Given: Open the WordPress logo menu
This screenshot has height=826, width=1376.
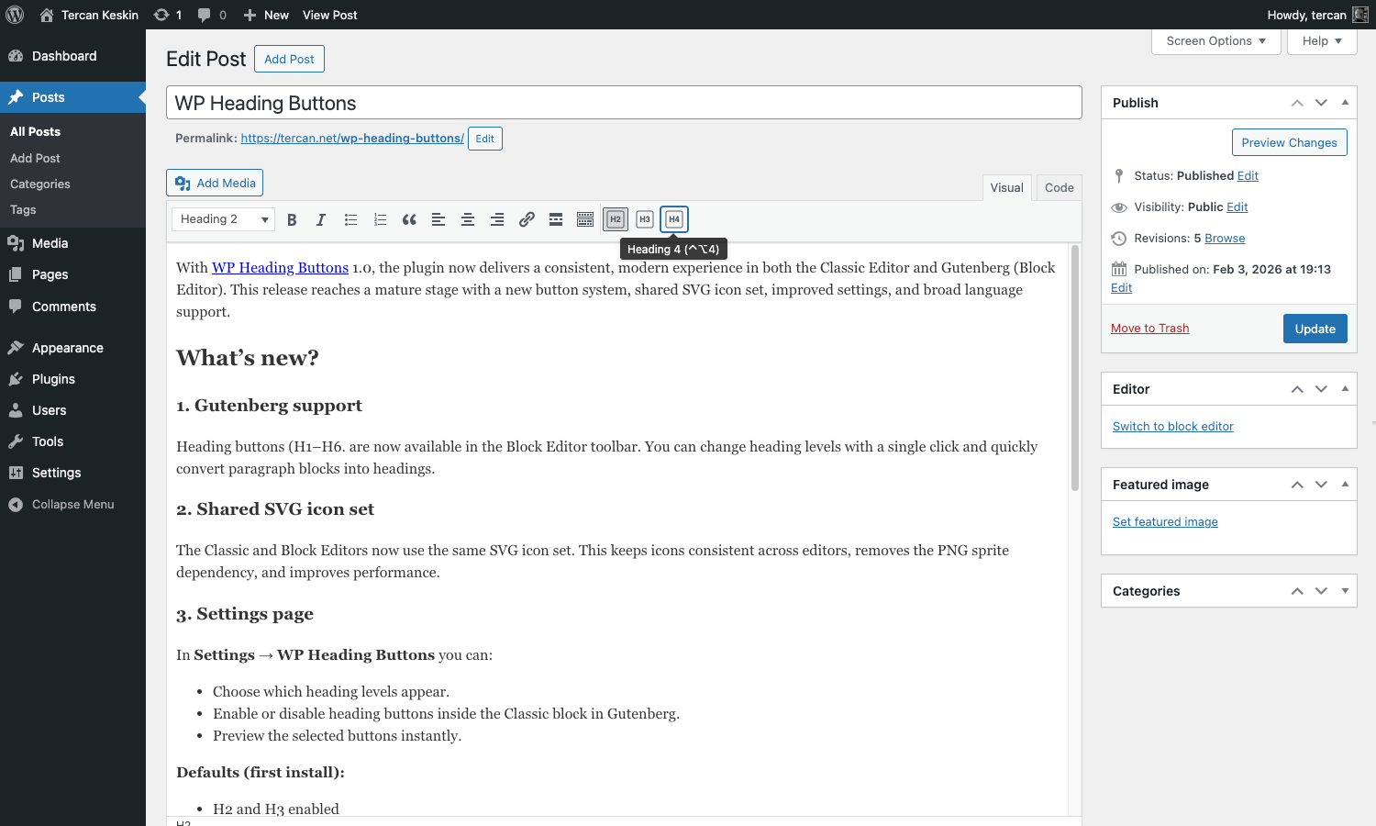Looking at the screenshot, I should coord(15,15).
